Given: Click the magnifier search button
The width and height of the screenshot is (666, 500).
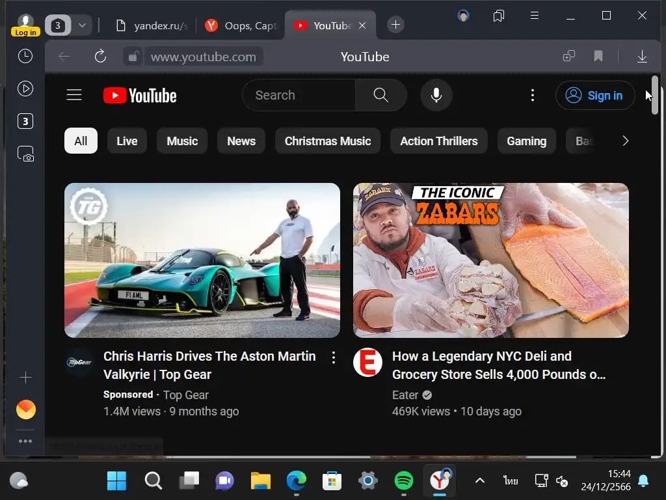Looking at the screenshot, I should pyautogui.click(x=381, y=95).
